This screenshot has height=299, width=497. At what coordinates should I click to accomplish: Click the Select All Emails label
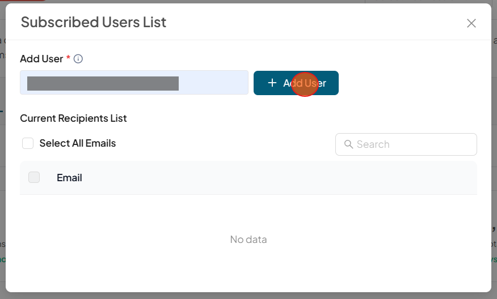(77, 143)
